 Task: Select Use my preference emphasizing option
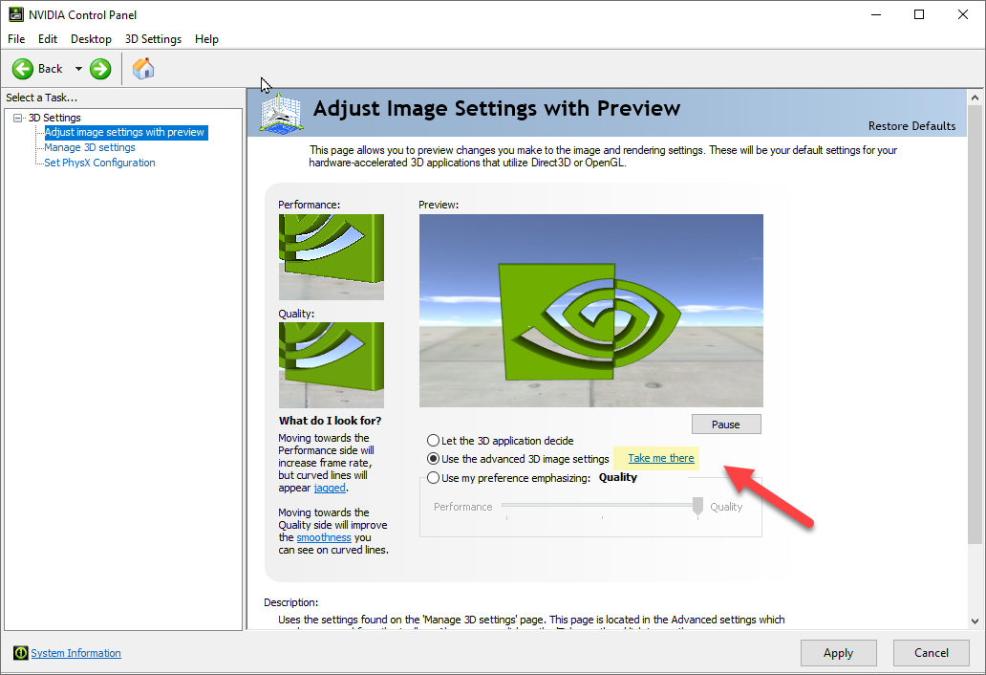(433, 477)
